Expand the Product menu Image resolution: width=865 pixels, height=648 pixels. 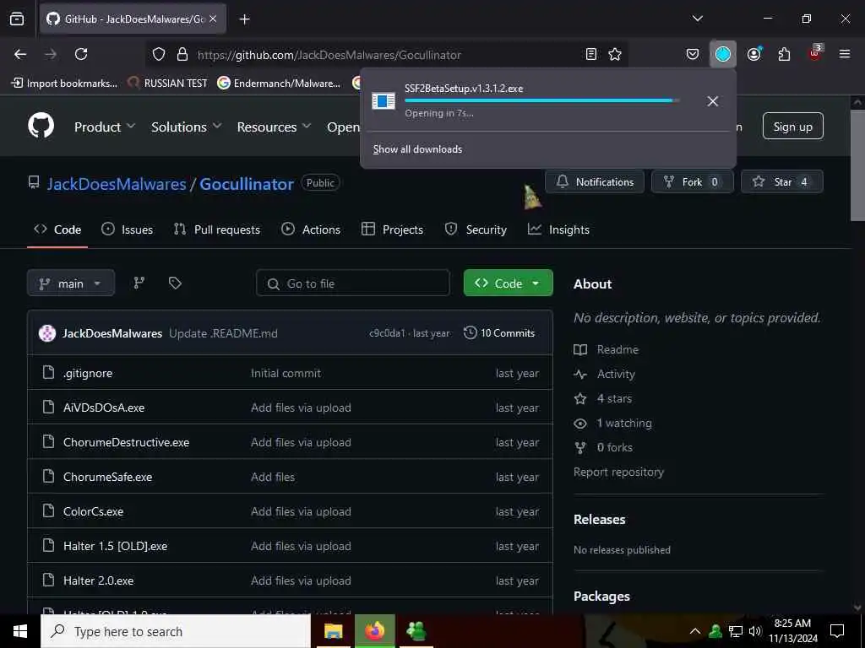(x=105, y=127)
